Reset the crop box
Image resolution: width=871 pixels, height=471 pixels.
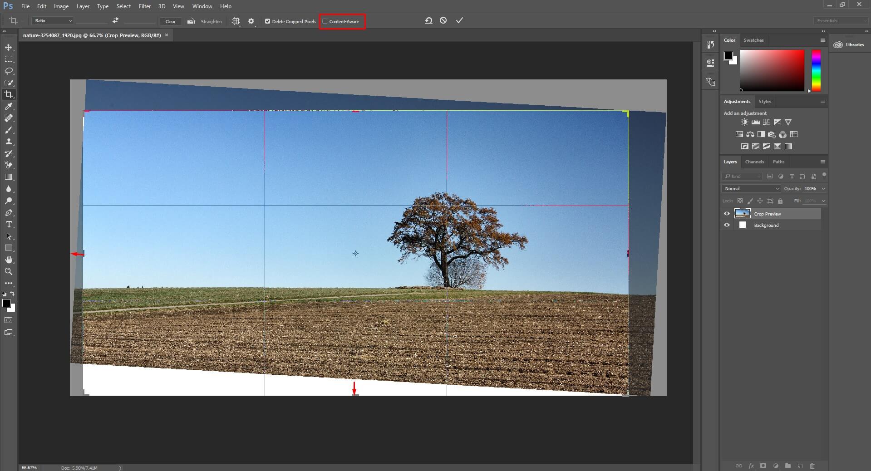pos(428,20)
